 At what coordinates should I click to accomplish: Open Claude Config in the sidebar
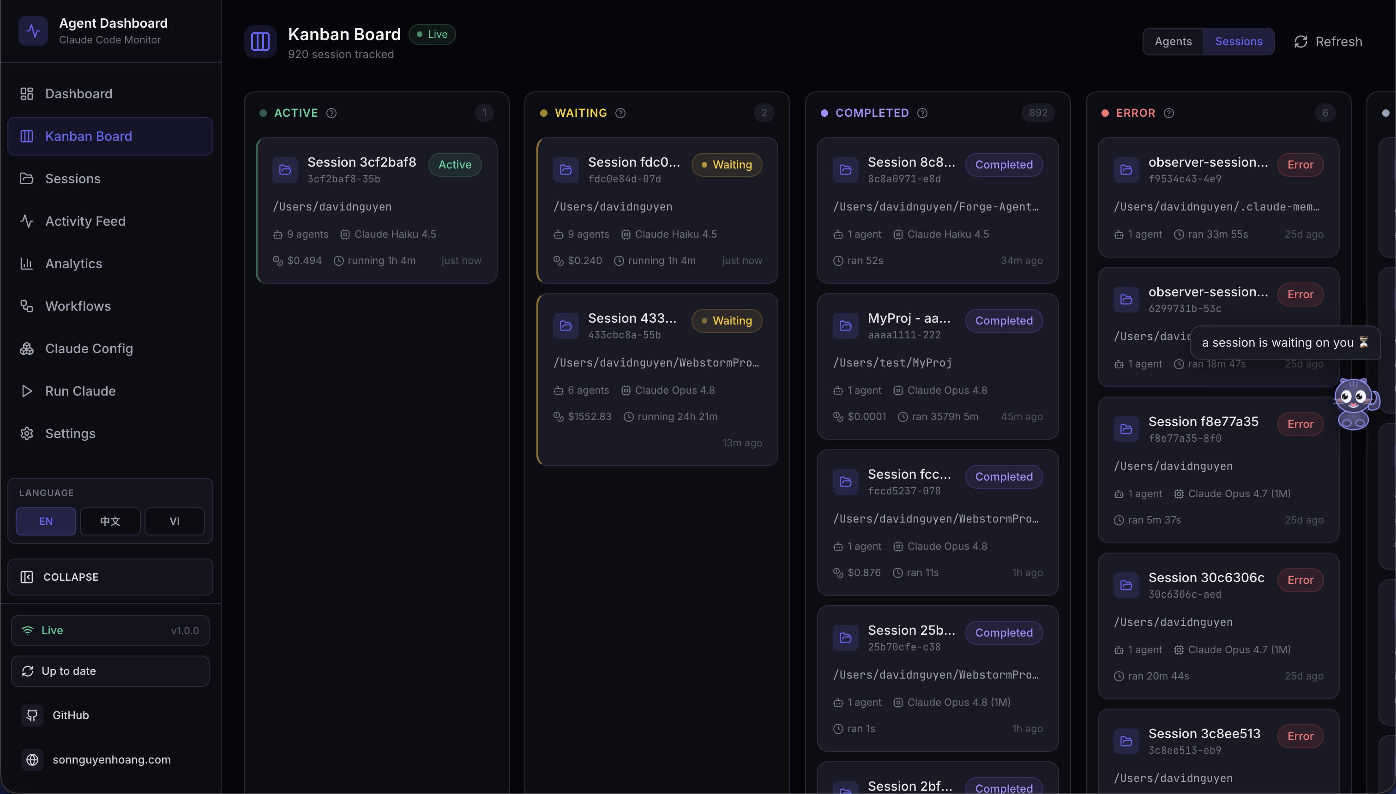tap(110, 349)
